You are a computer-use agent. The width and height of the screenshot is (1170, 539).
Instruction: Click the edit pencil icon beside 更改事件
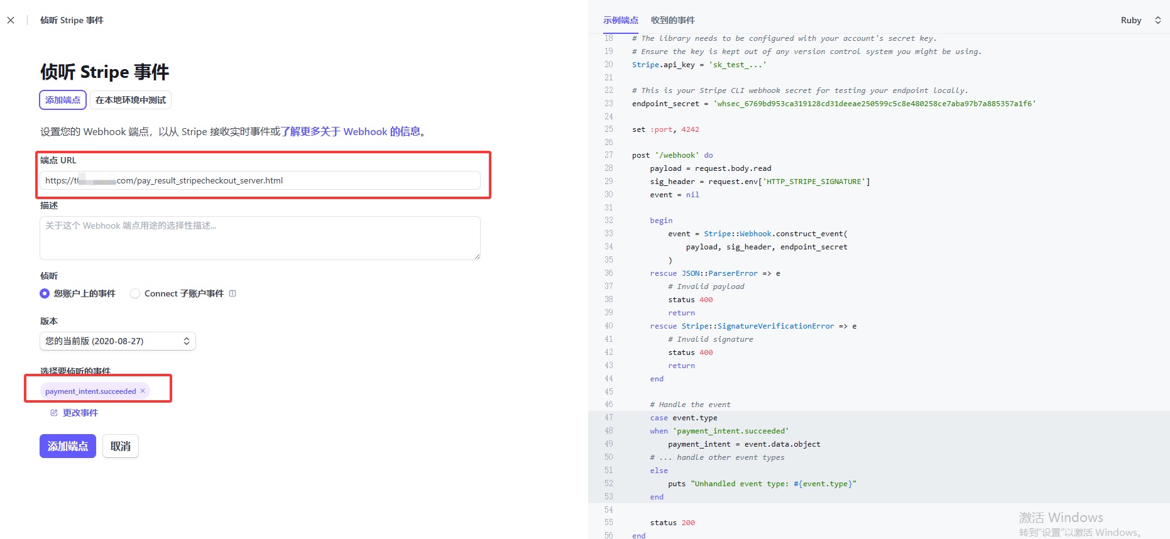coord(54,413)
